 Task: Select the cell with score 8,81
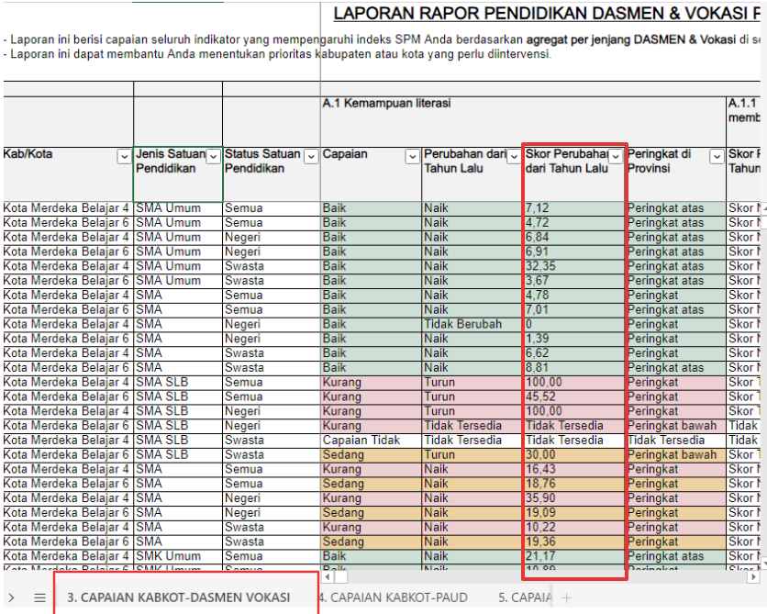[x=574, y=368]
